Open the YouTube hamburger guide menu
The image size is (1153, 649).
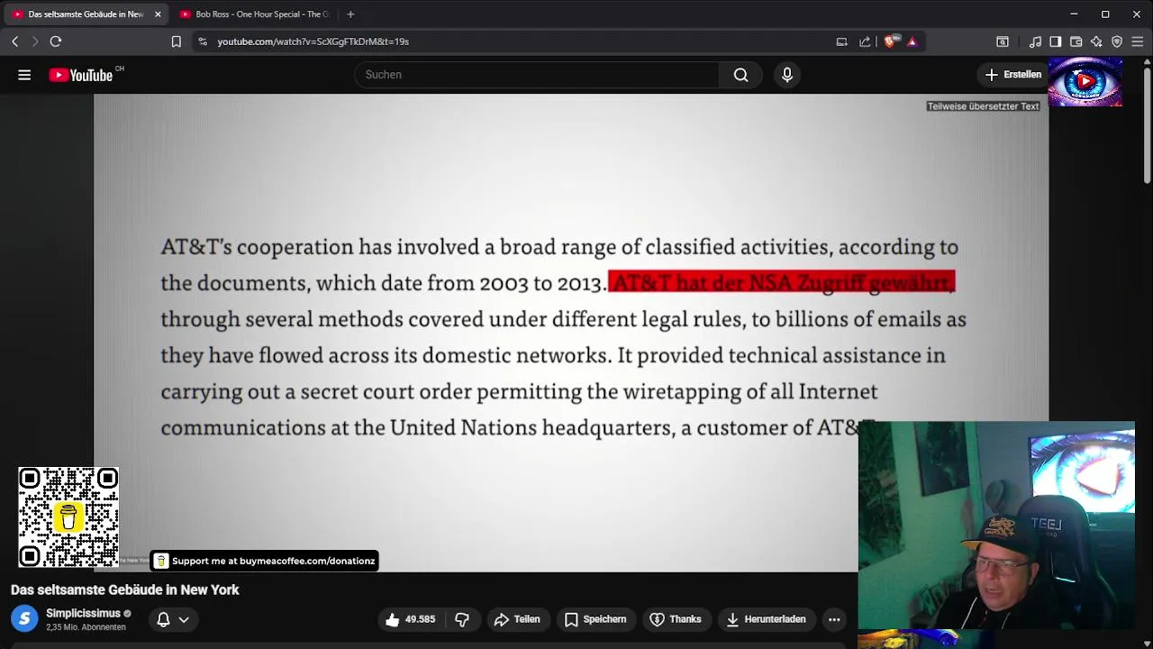pos(24,75)
